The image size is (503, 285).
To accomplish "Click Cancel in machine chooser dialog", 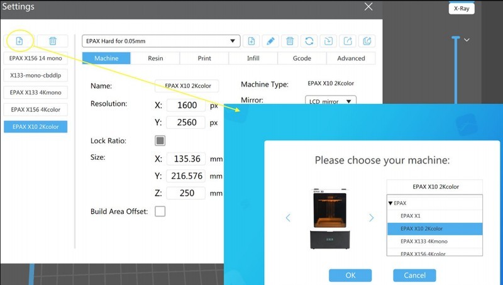I will (x=414, y=275).
